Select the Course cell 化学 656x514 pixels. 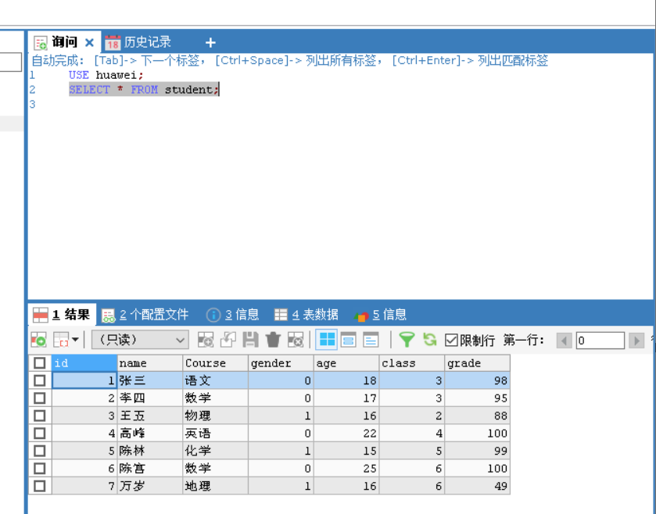[216, 451]
